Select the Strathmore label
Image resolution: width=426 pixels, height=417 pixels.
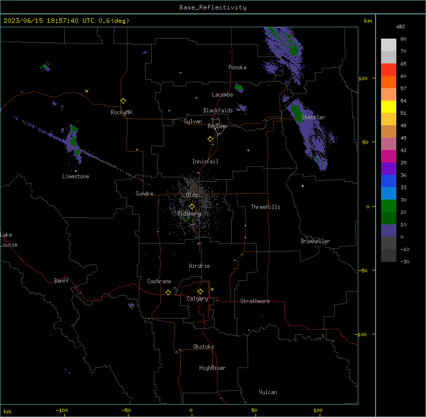[255, 301]
